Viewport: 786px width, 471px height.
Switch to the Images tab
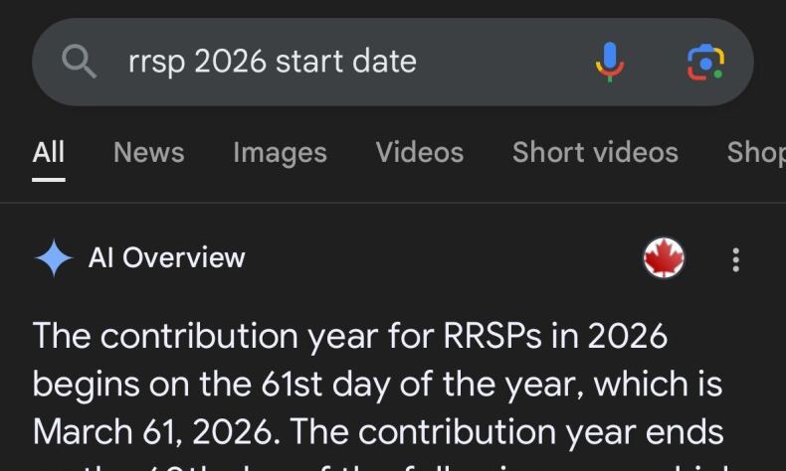pyautogui.click(x=280, y=153)
